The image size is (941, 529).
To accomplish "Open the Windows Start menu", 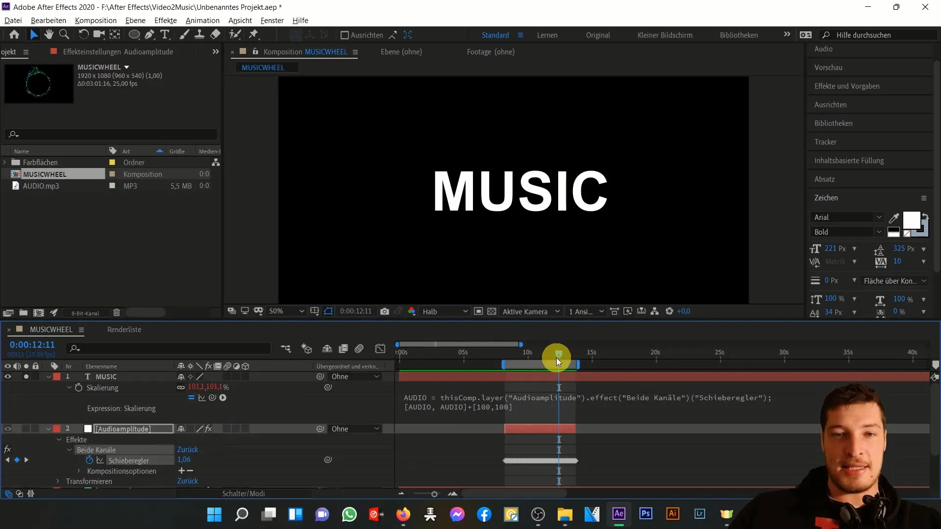I will coord(214,514).
